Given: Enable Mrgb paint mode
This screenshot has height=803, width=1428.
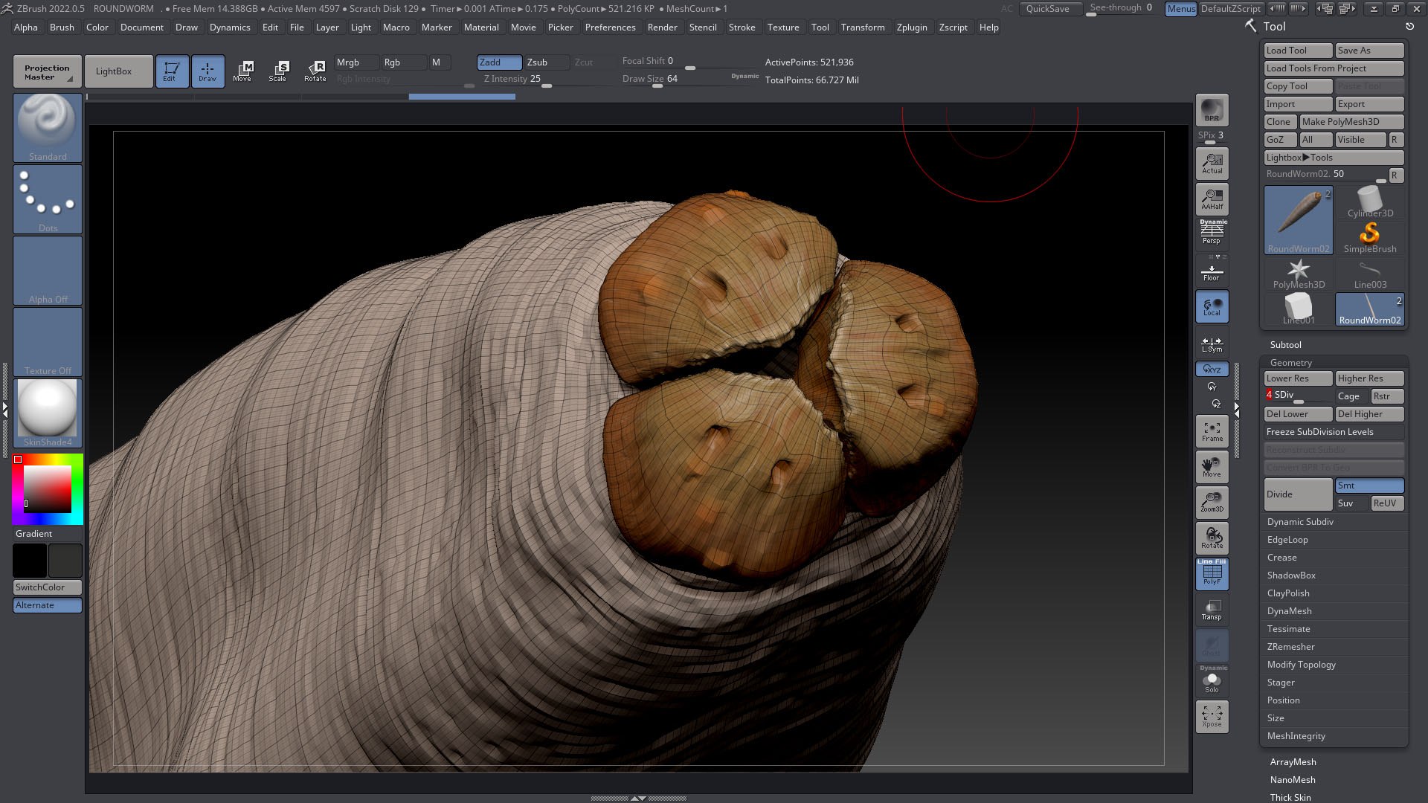Looking at the screenshot, I should click(356, 62).
